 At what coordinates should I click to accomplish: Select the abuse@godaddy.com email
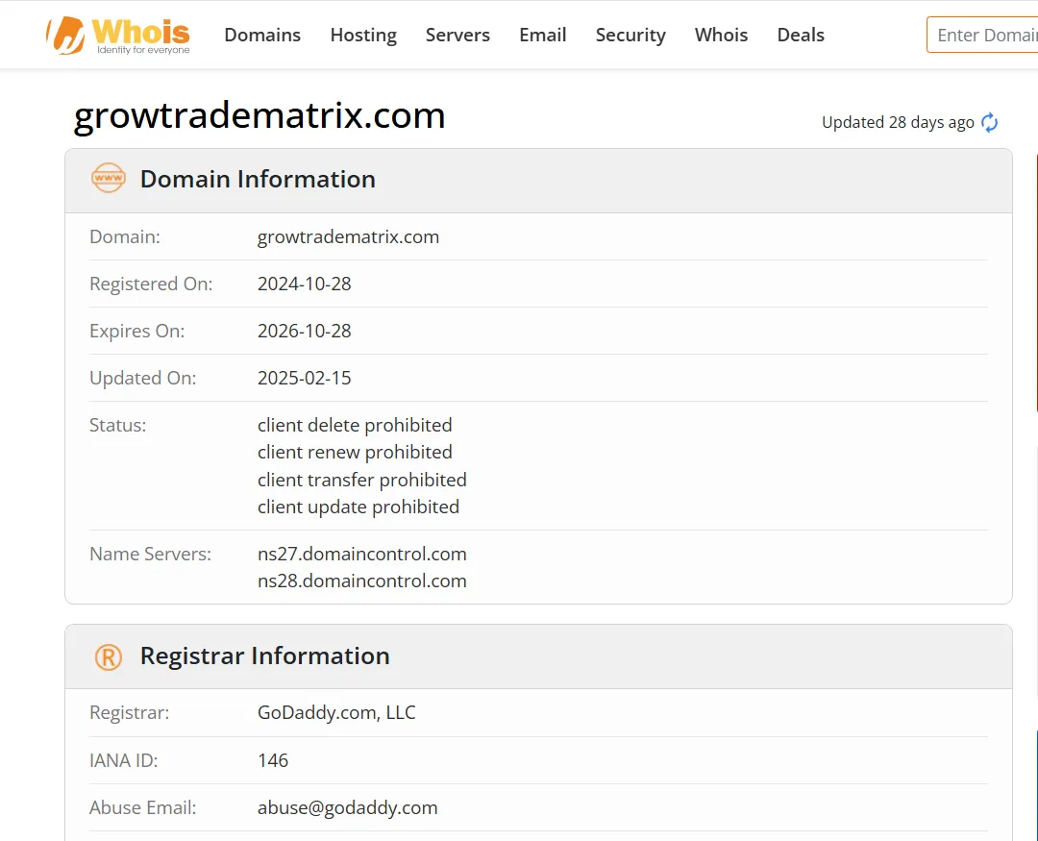348,808
